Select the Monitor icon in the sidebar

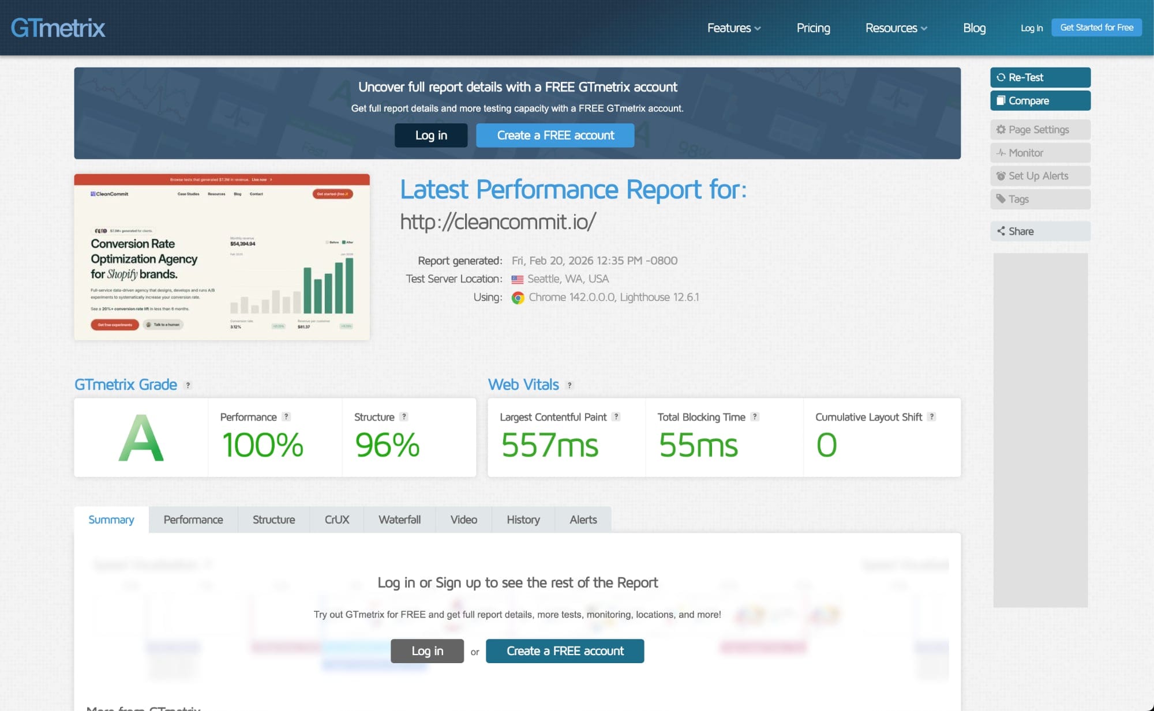click(x=1002, y=152)
